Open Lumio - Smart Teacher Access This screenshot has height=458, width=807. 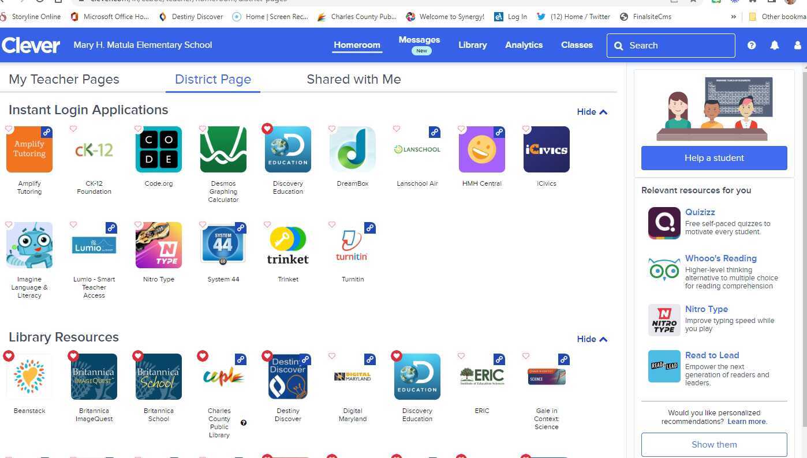94,245
